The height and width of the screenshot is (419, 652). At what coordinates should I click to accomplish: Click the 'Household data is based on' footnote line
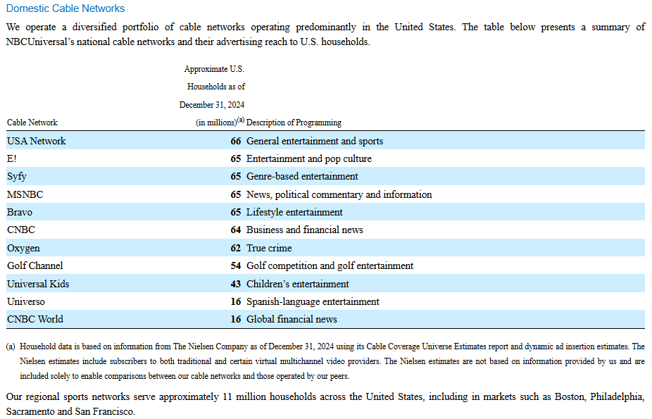tap(332, 346)
